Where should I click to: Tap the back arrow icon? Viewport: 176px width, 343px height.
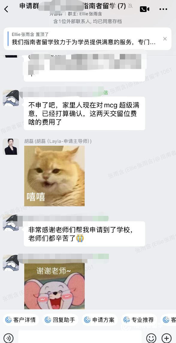6,9
